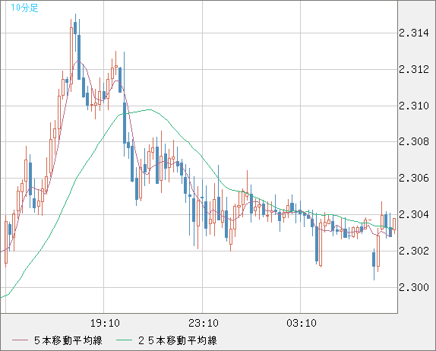
Task: Click the 2.304 price axis label
Action: coord(414,215)
